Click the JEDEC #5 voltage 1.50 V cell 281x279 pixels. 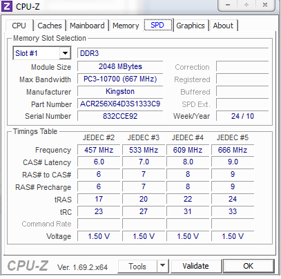(233, 236)
